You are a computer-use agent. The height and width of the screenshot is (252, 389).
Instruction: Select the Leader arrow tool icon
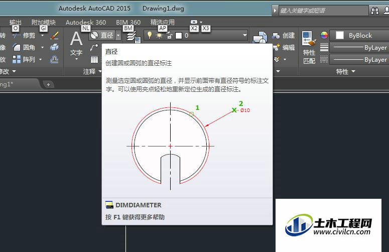[94, 47]
